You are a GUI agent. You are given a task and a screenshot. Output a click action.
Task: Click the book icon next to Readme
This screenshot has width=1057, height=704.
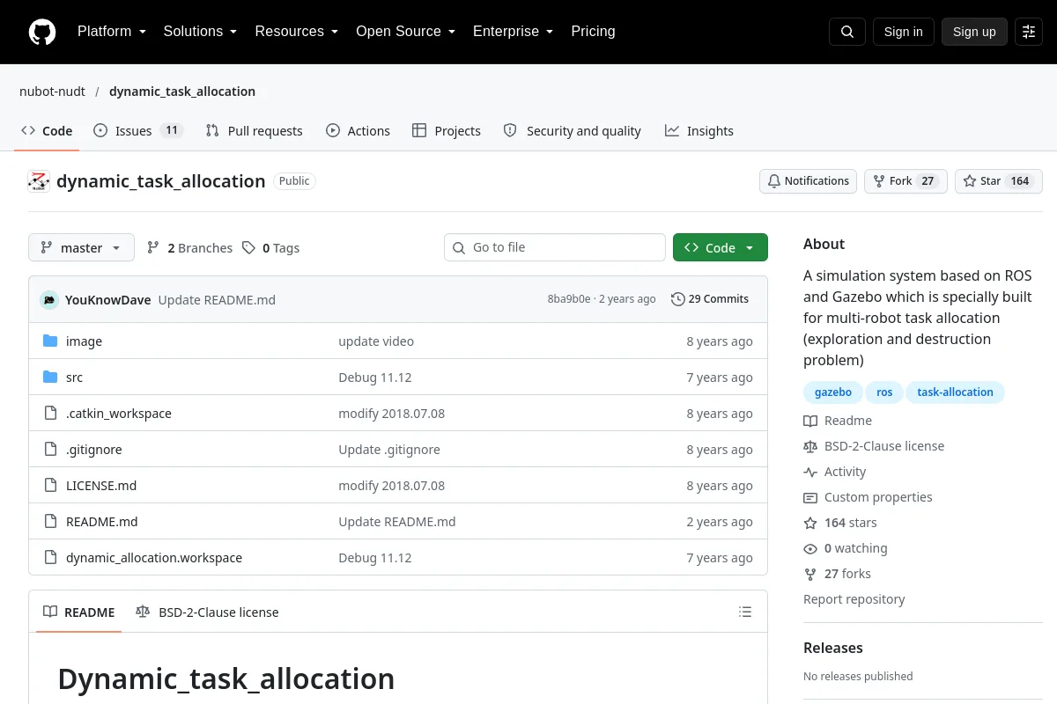pyautogui.click(x=810, y=421)
